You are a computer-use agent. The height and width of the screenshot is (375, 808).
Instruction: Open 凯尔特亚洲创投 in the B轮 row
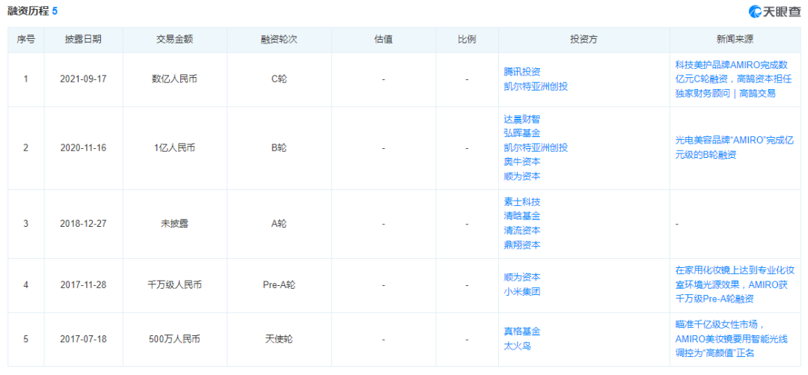[x=536, y=147]
